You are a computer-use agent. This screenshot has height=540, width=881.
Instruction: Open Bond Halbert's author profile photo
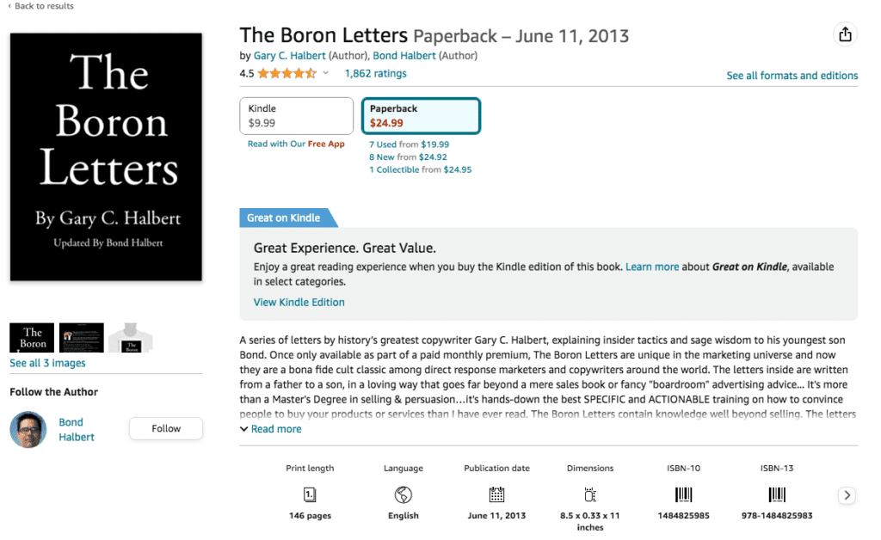click(28, 429)
